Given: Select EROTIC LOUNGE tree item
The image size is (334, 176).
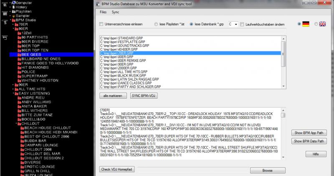Looking at the screenshot, I should tap(40, 167).
